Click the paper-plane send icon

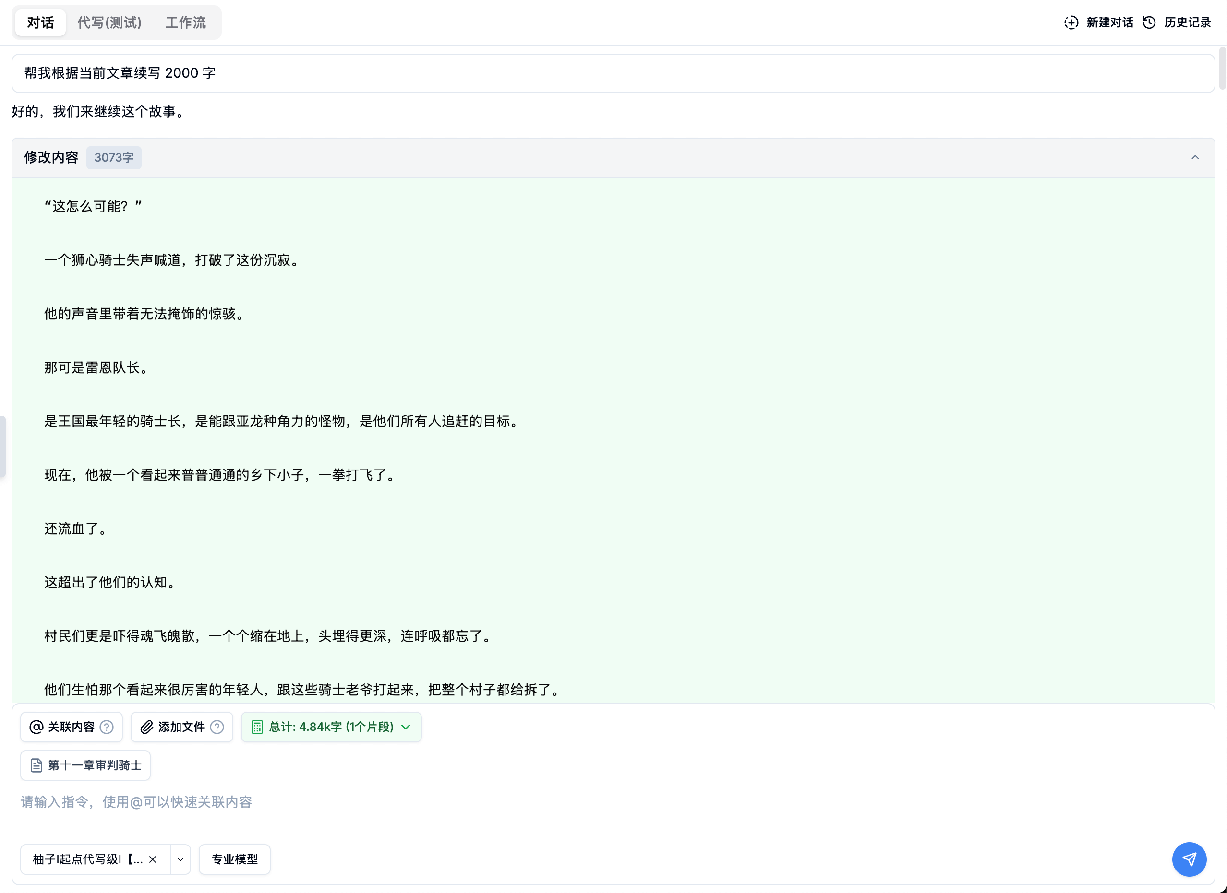click(x=1189, y=859)
